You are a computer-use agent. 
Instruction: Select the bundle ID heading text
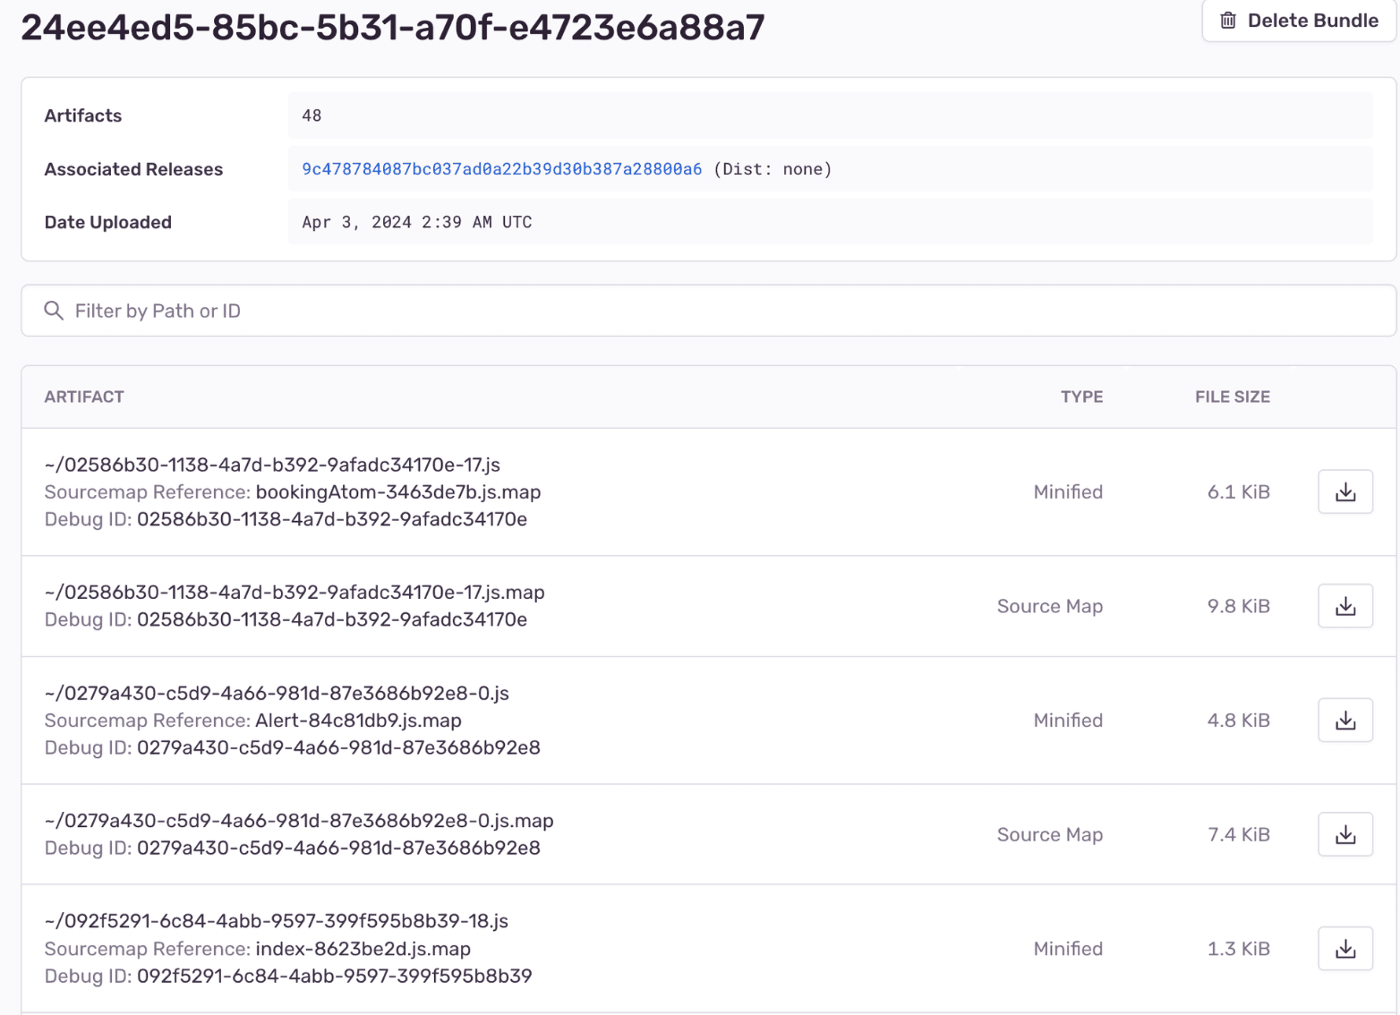coord(392,28)
